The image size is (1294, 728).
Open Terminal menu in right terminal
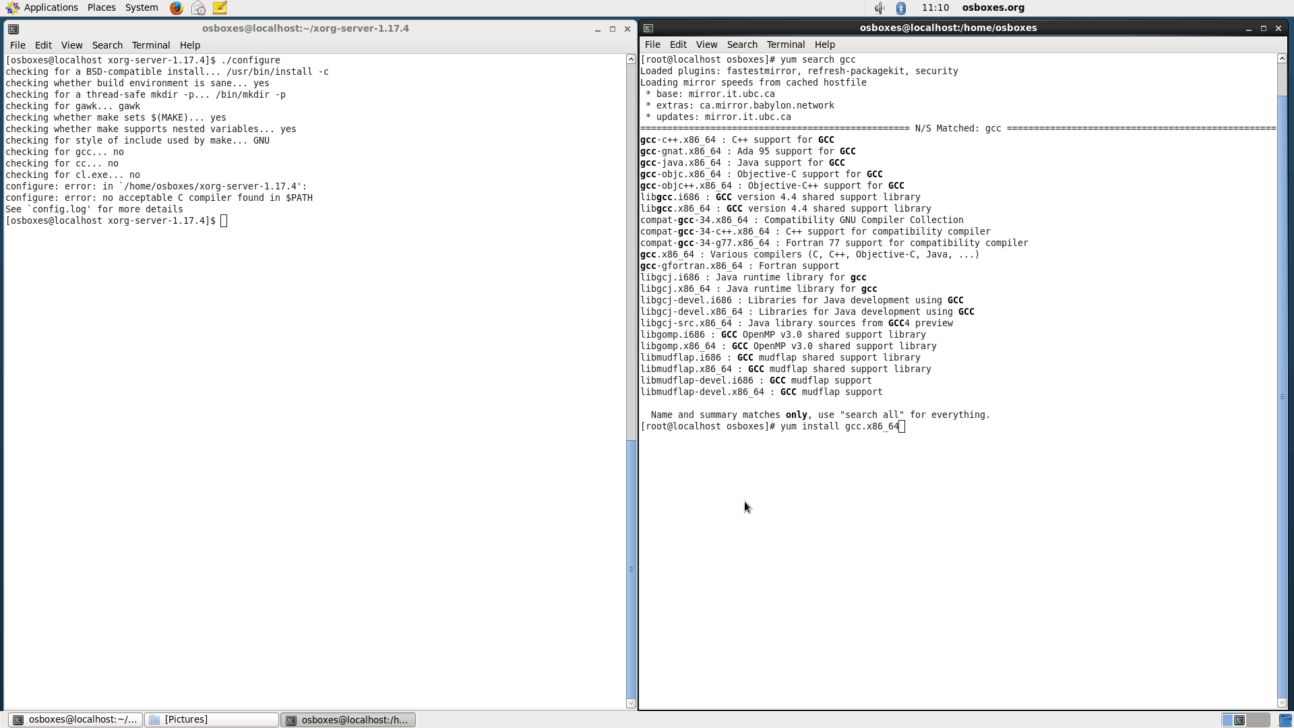click(786, 44)
